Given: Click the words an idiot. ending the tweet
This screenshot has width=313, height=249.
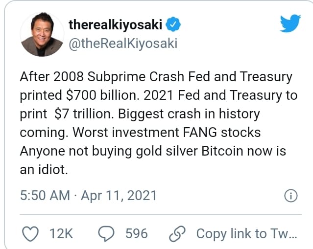Looking at the screenshot, I should [x=44, y=170].
